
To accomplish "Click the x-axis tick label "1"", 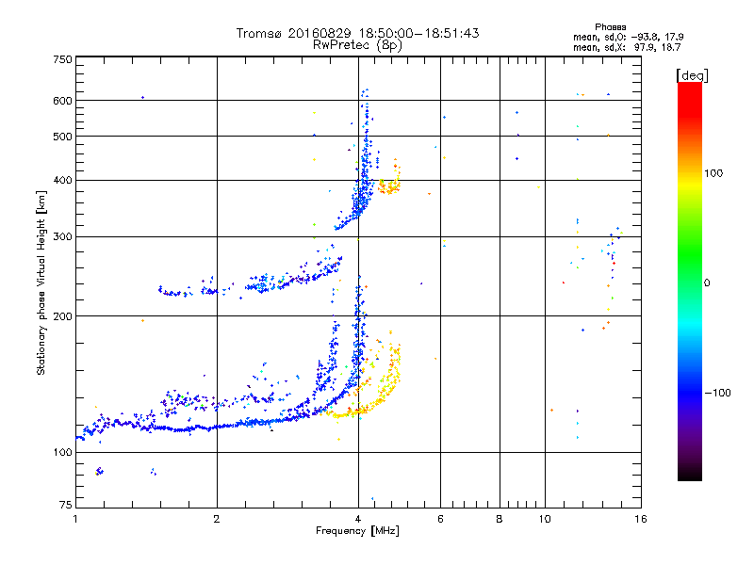I will pyautogui.click(x=75, y=519).
